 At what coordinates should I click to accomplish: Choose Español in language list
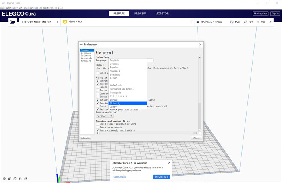[x=128, y=67]
